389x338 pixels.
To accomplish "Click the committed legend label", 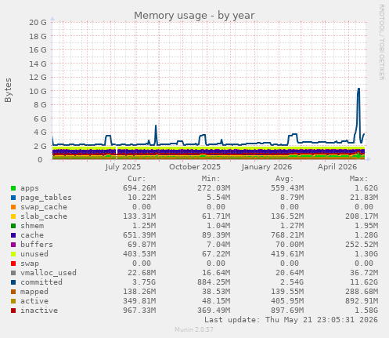I will pos(41,282).
